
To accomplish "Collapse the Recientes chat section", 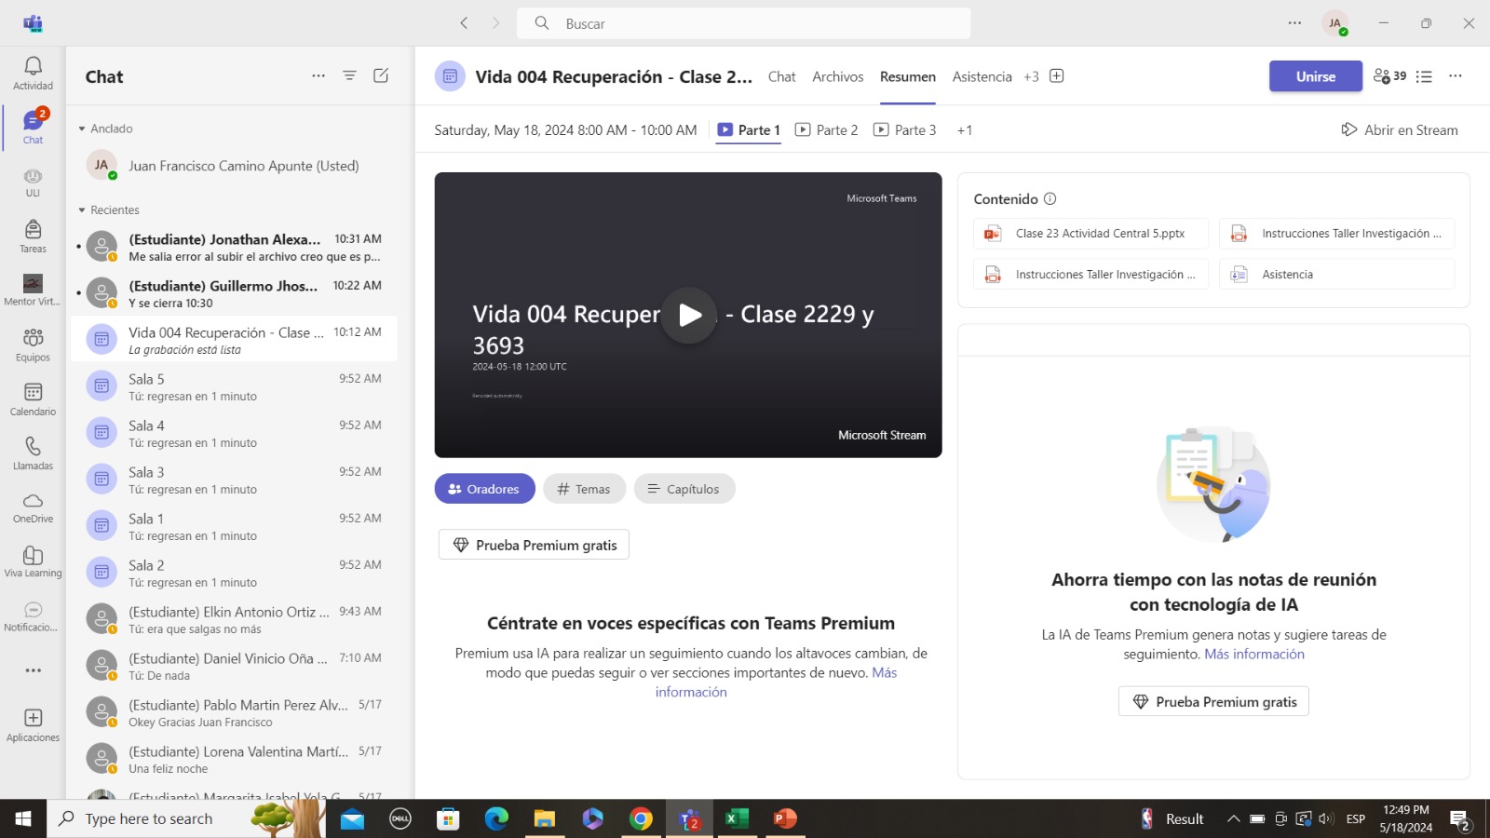I will [x=82, y=210].
